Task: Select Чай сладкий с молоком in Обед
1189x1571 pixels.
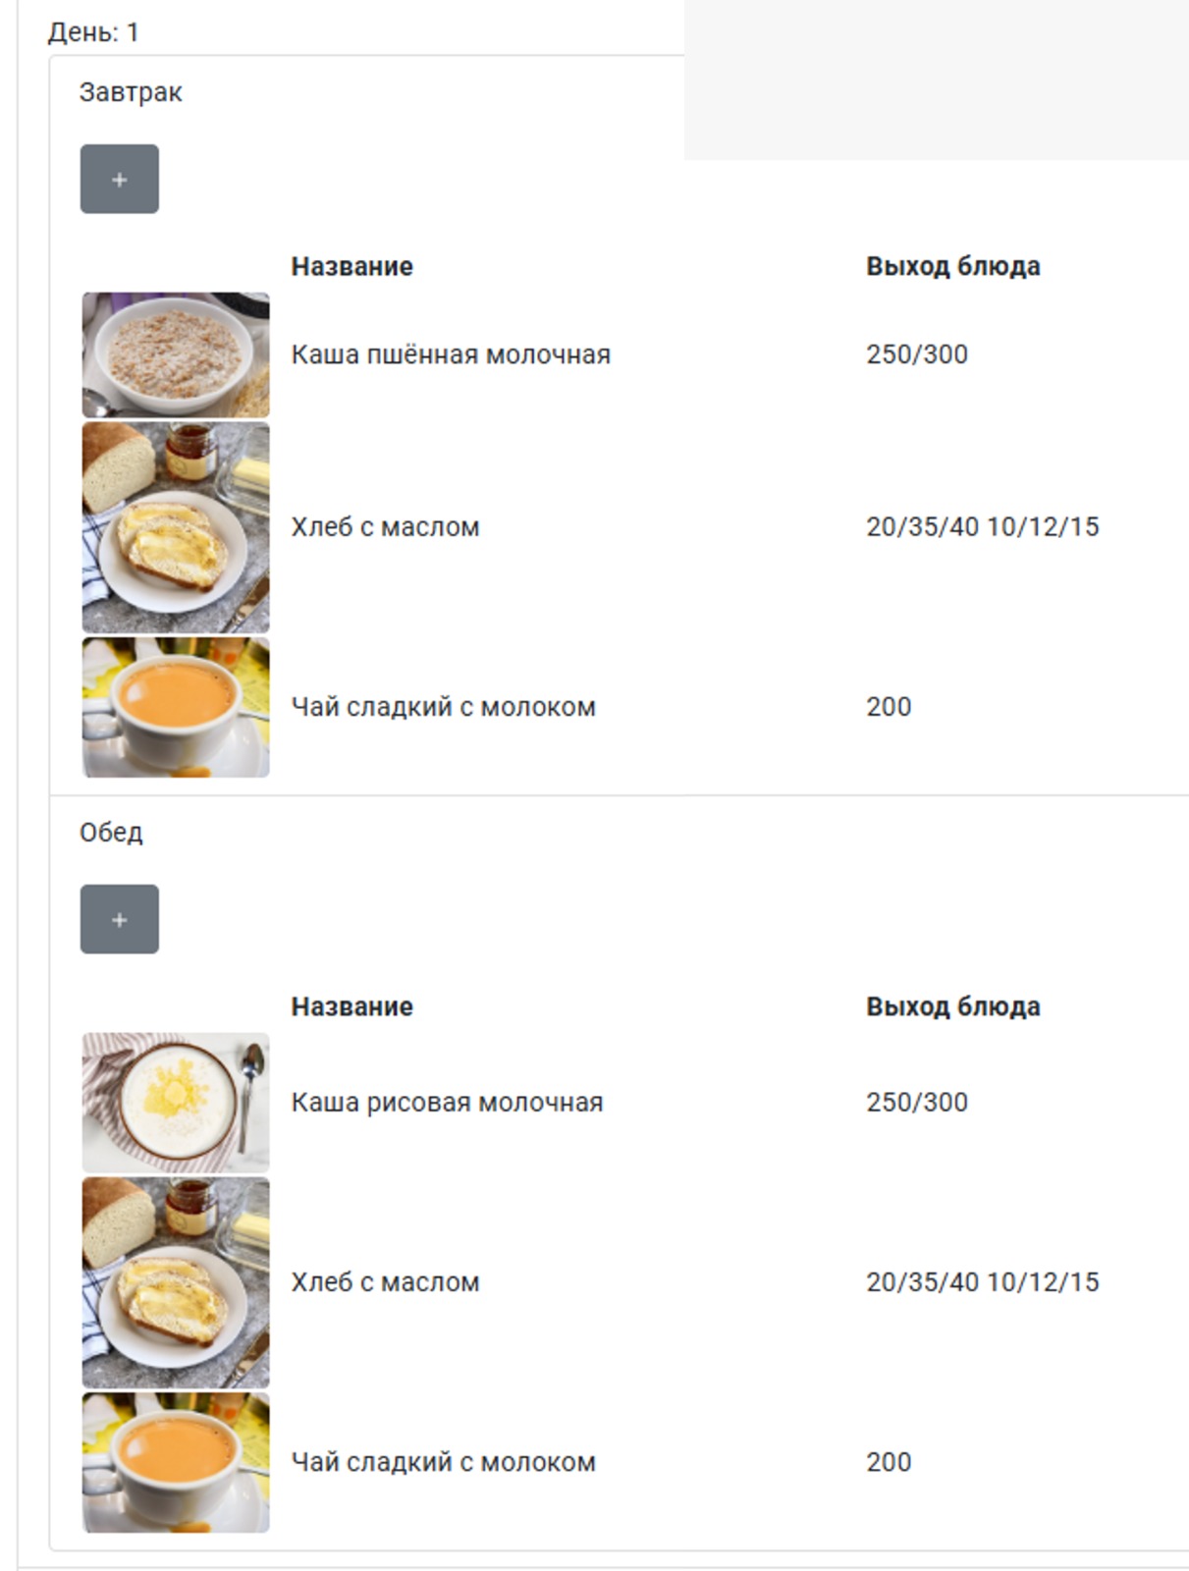Action: (x=443, y=1462)
